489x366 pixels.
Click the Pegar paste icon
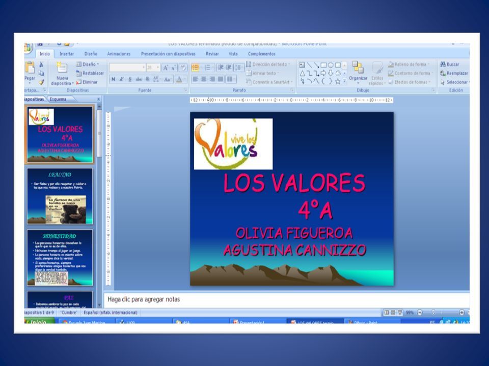[x=30, y=67]
